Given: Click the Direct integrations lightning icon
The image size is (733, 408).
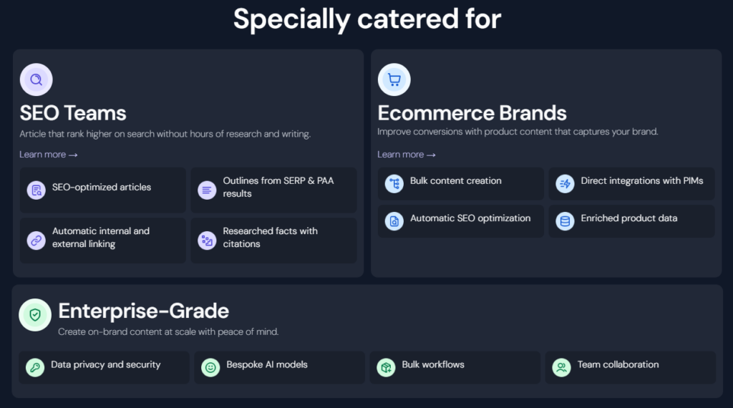Looking at the screenshot, I should (565, 184).
